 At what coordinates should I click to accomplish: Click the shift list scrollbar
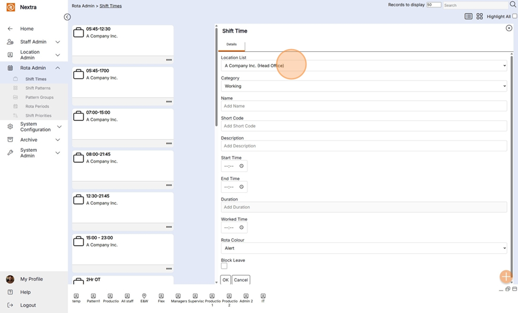[x=216, y=77]
